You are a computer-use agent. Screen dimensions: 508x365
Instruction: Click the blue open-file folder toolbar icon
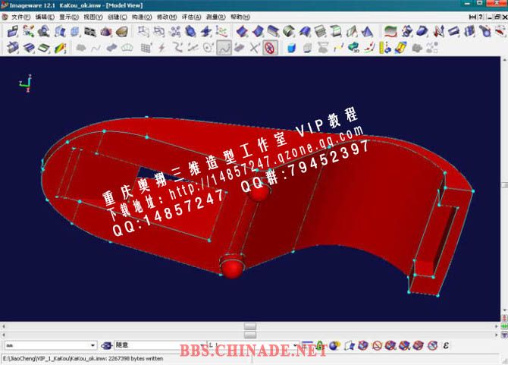coord(13,31)
